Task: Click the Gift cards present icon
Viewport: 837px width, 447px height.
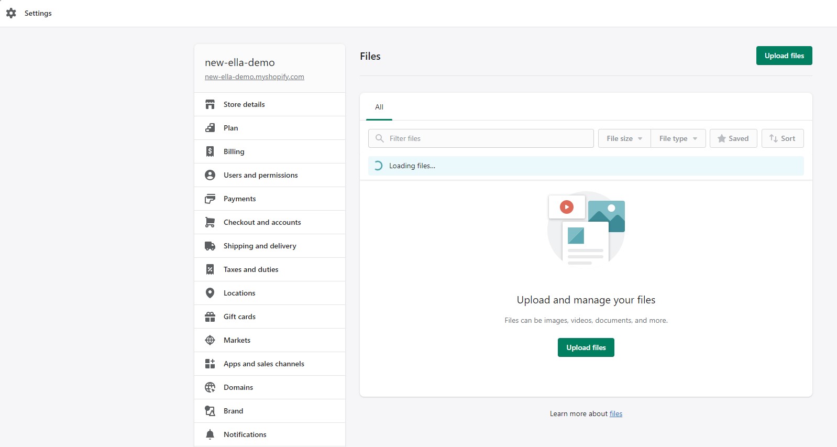Action: [210, 317]
